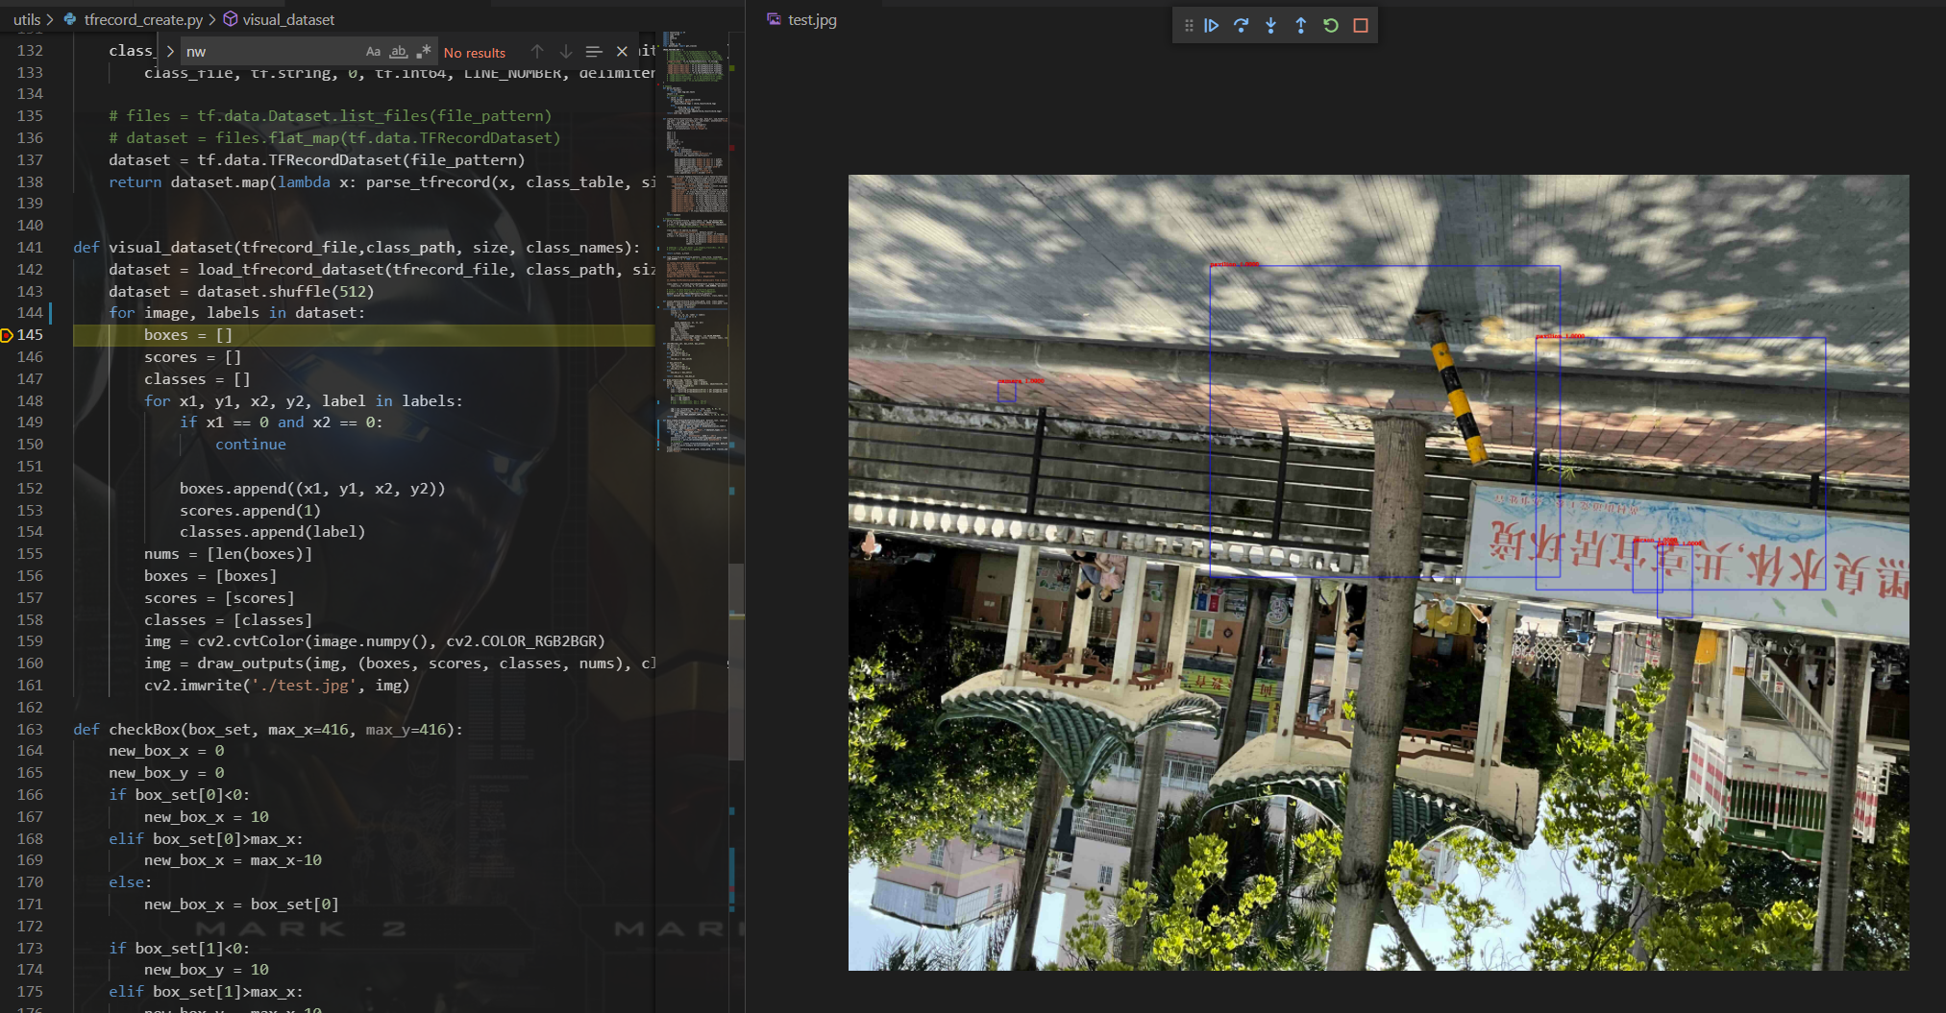Click the Step Over debug icon
1946x1013 pixels.
pyautogui.click(x=1241, y=26)
